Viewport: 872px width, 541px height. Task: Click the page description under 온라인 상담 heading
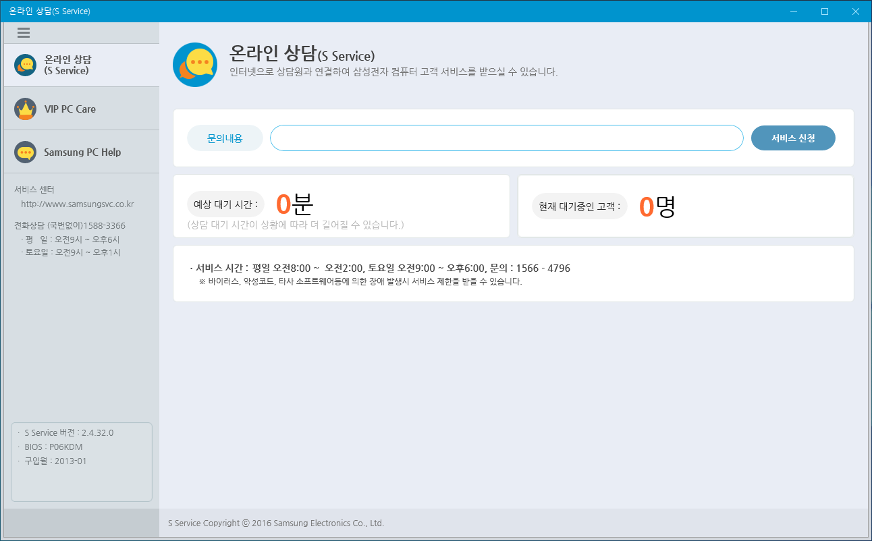pos(393,72)
